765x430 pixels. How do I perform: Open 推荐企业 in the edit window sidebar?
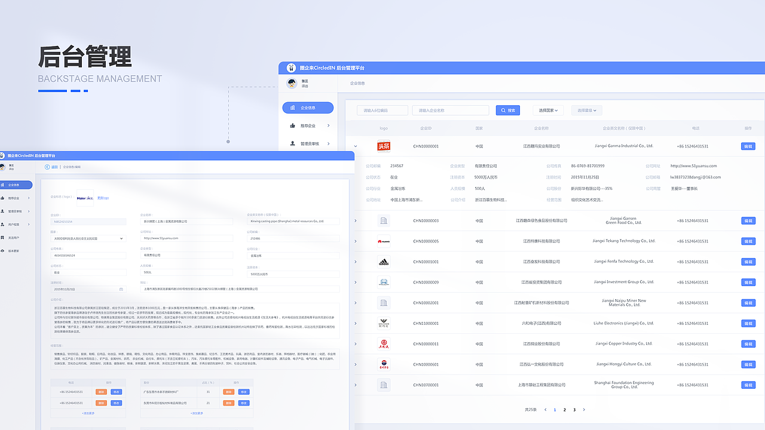14,198
